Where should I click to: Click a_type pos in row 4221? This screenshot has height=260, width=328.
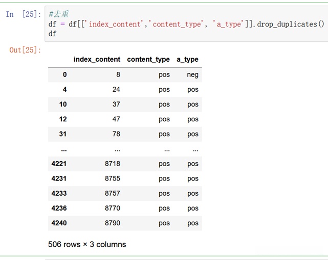[193, 164]
